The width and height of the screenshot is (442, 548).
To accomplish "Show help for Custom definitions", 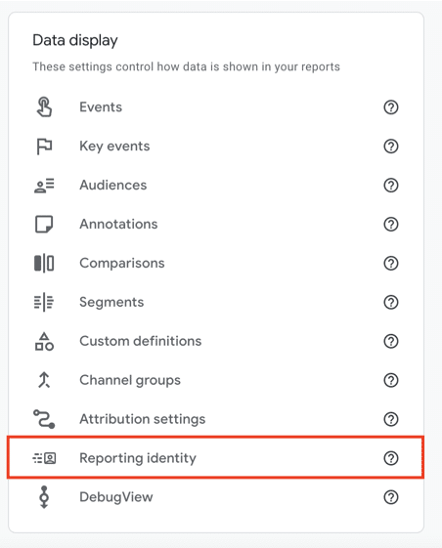I will pyautogui.click(x=391, y=341).
